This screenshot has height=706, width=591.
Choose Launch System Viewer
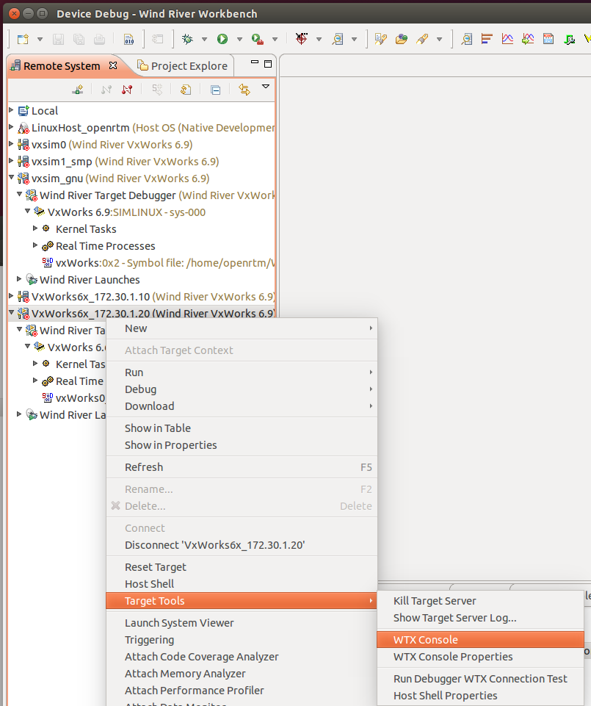(242, 623)
